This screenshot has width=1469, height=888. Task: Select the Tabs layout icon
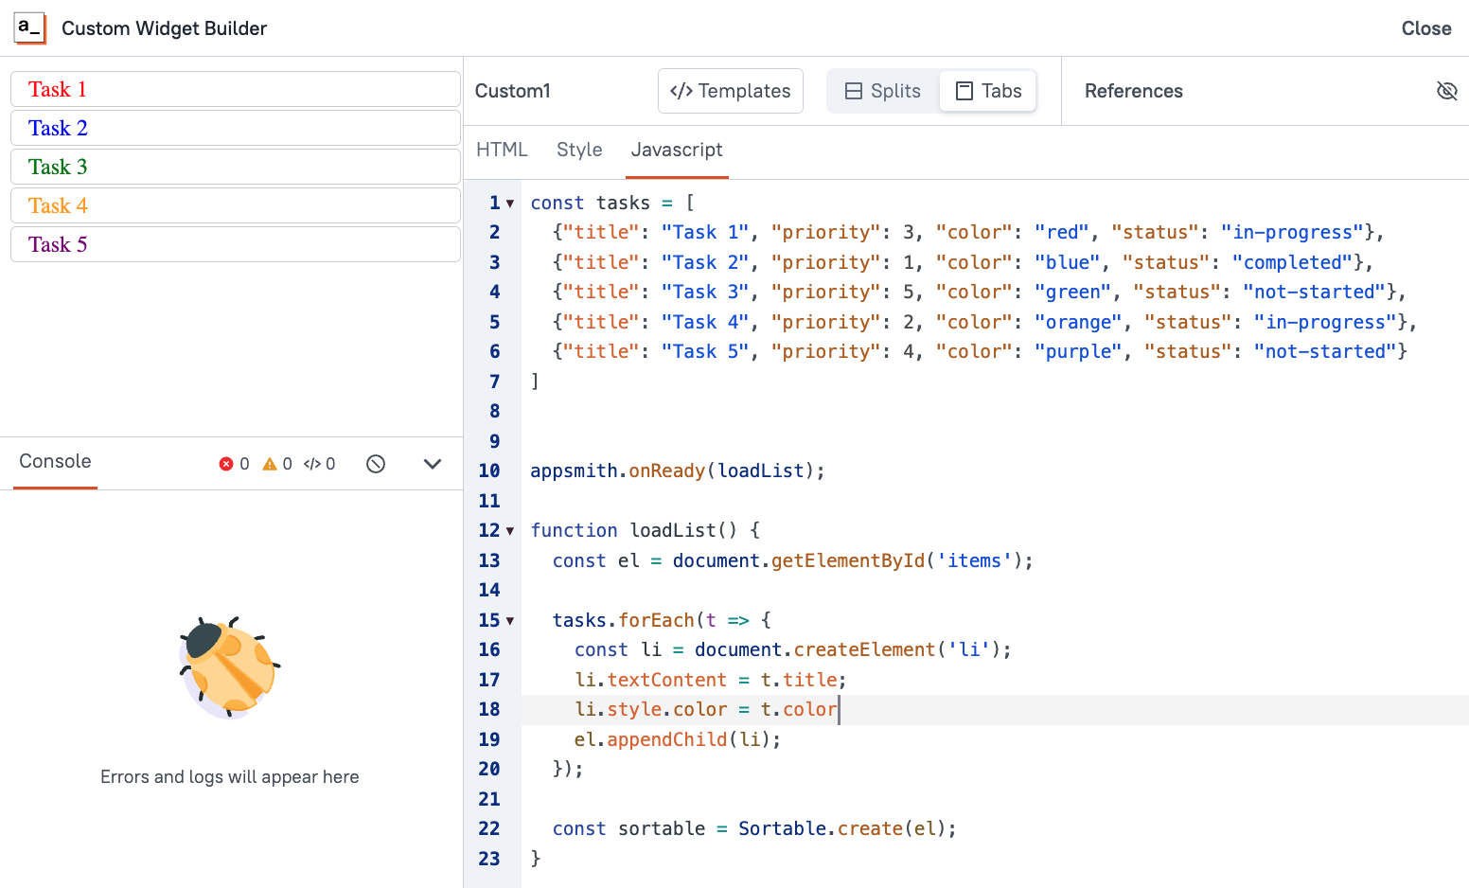point(966,90)
